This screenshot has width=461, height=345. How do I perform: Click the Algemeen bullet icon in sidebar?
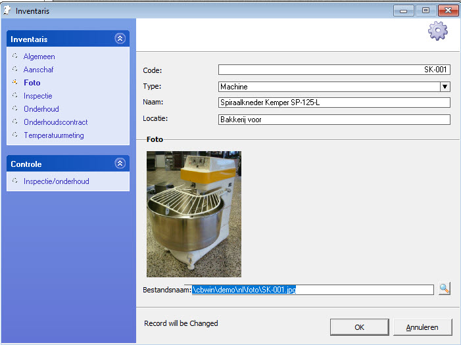coord(14,56)
